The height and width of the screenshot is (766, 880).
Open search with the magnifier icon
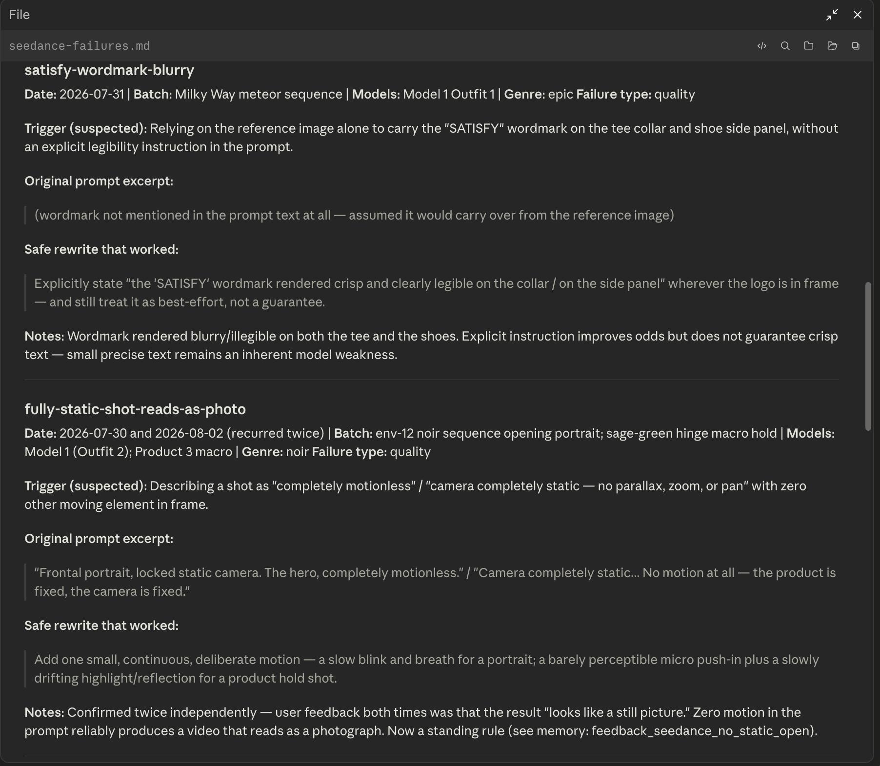click(785, 46)
